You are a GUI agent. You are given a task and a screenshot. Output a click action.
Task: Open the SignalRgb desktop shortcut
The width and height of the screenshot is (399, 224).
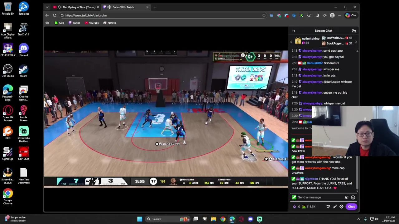point(8,154)
